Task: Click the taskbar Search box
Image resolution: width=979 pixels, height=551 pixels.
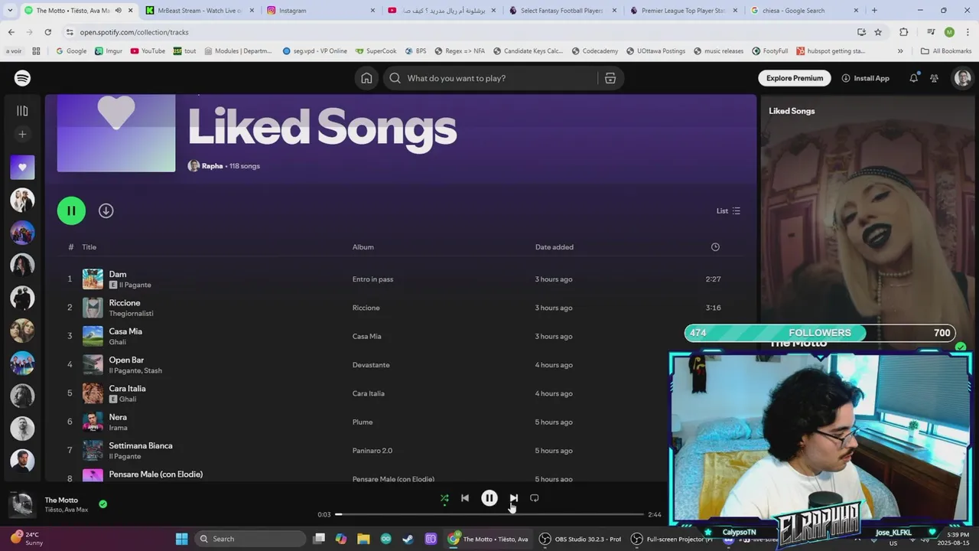Action: 250,539
